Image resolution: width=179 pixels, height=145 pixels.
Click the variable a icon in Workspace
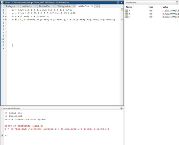(x=127, y=10)
